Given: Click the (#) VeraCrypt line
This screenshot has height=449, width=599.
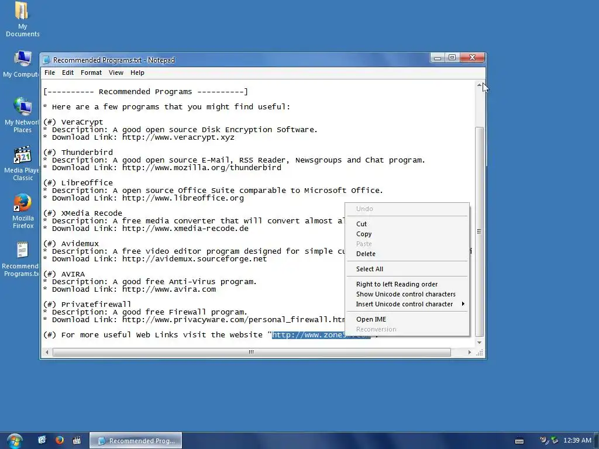Looking at the screenshot, I should [x=73, y=122].
